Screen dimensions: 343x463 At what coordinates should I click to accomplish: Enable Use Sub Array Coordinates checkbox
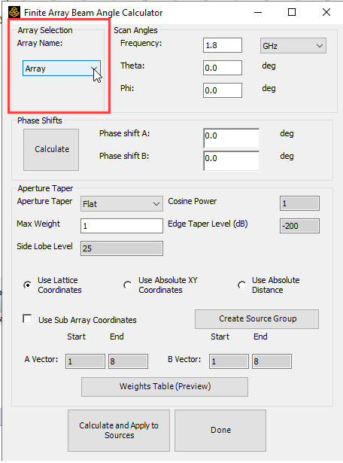point(27,319)
